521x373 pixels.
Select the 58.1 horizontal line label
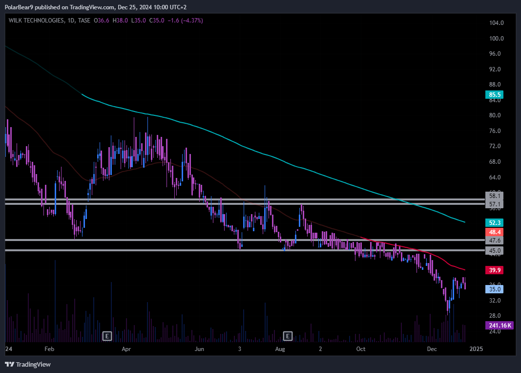[x=495, y=196]
